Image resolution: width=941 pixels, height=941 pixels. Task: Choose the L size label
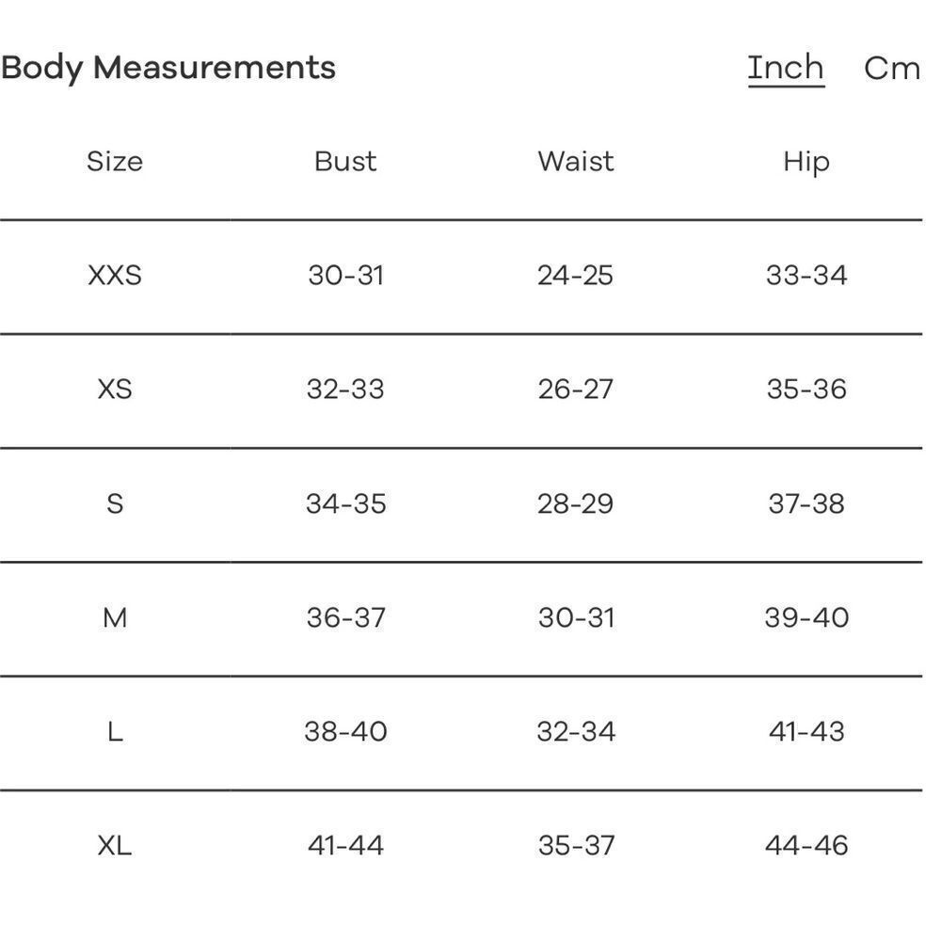pos(115,731)
